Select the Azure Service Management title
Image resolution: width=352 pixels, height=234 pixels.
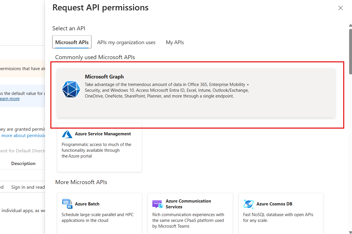103,134
